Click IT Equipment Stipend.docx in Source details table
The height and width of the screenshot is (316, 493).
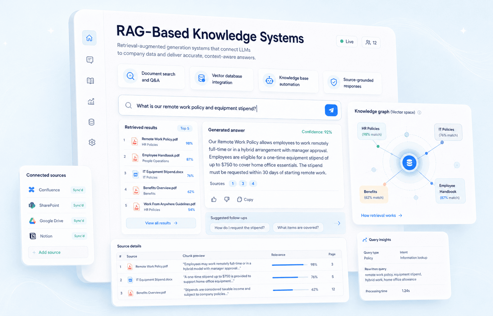[x=154, y=280]
